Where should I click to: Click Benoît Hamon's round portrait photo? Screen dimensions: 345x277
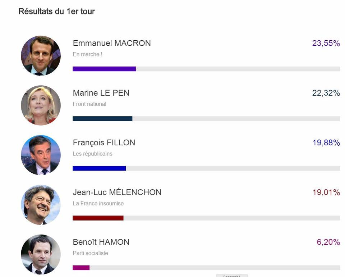(x=41, y=255)
